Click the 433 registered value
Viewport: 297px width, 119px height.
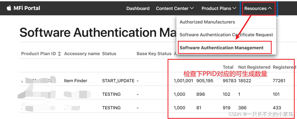[x=277, y=108]
